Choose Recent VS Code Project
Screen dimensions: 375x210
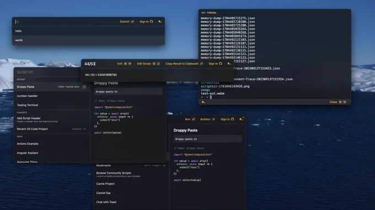52,129
